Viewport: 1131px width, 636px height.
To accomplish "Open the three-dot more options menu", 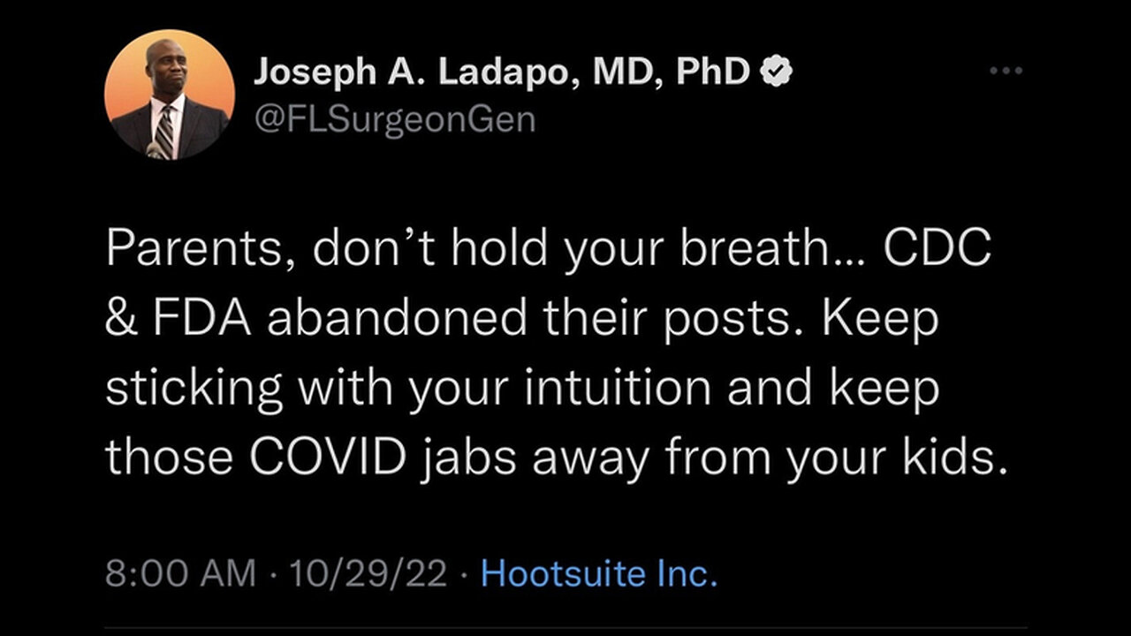I will [1006, 72].
